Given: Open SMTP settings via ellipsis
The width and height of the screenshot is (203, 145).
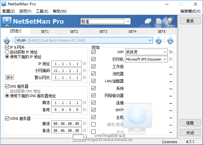Looking at the screenshot, I should point(171,111).
